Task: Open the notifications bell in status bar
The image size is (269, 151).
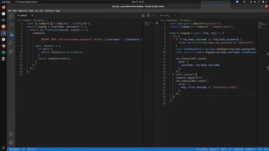Action: (265, 149)
